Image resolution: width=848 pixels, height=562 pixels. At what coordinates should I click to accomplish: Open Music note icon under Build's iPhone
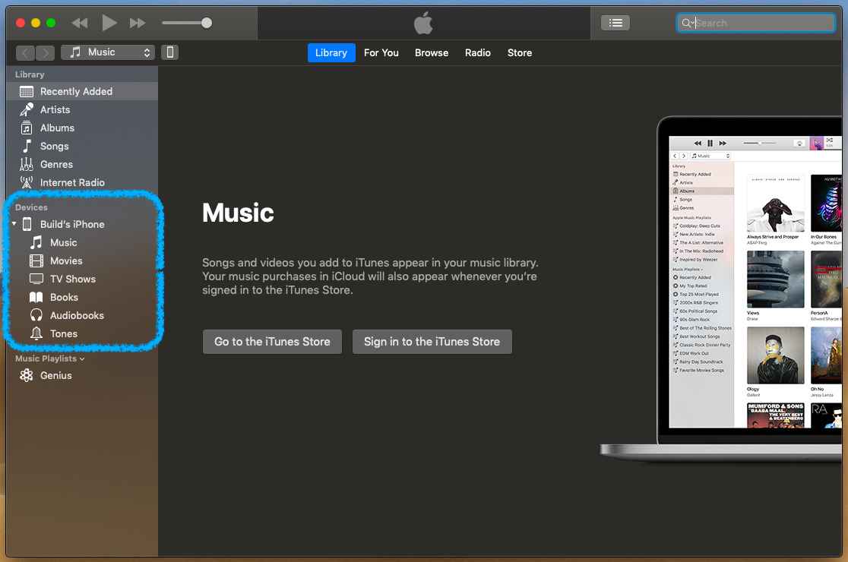pos(36,242)
